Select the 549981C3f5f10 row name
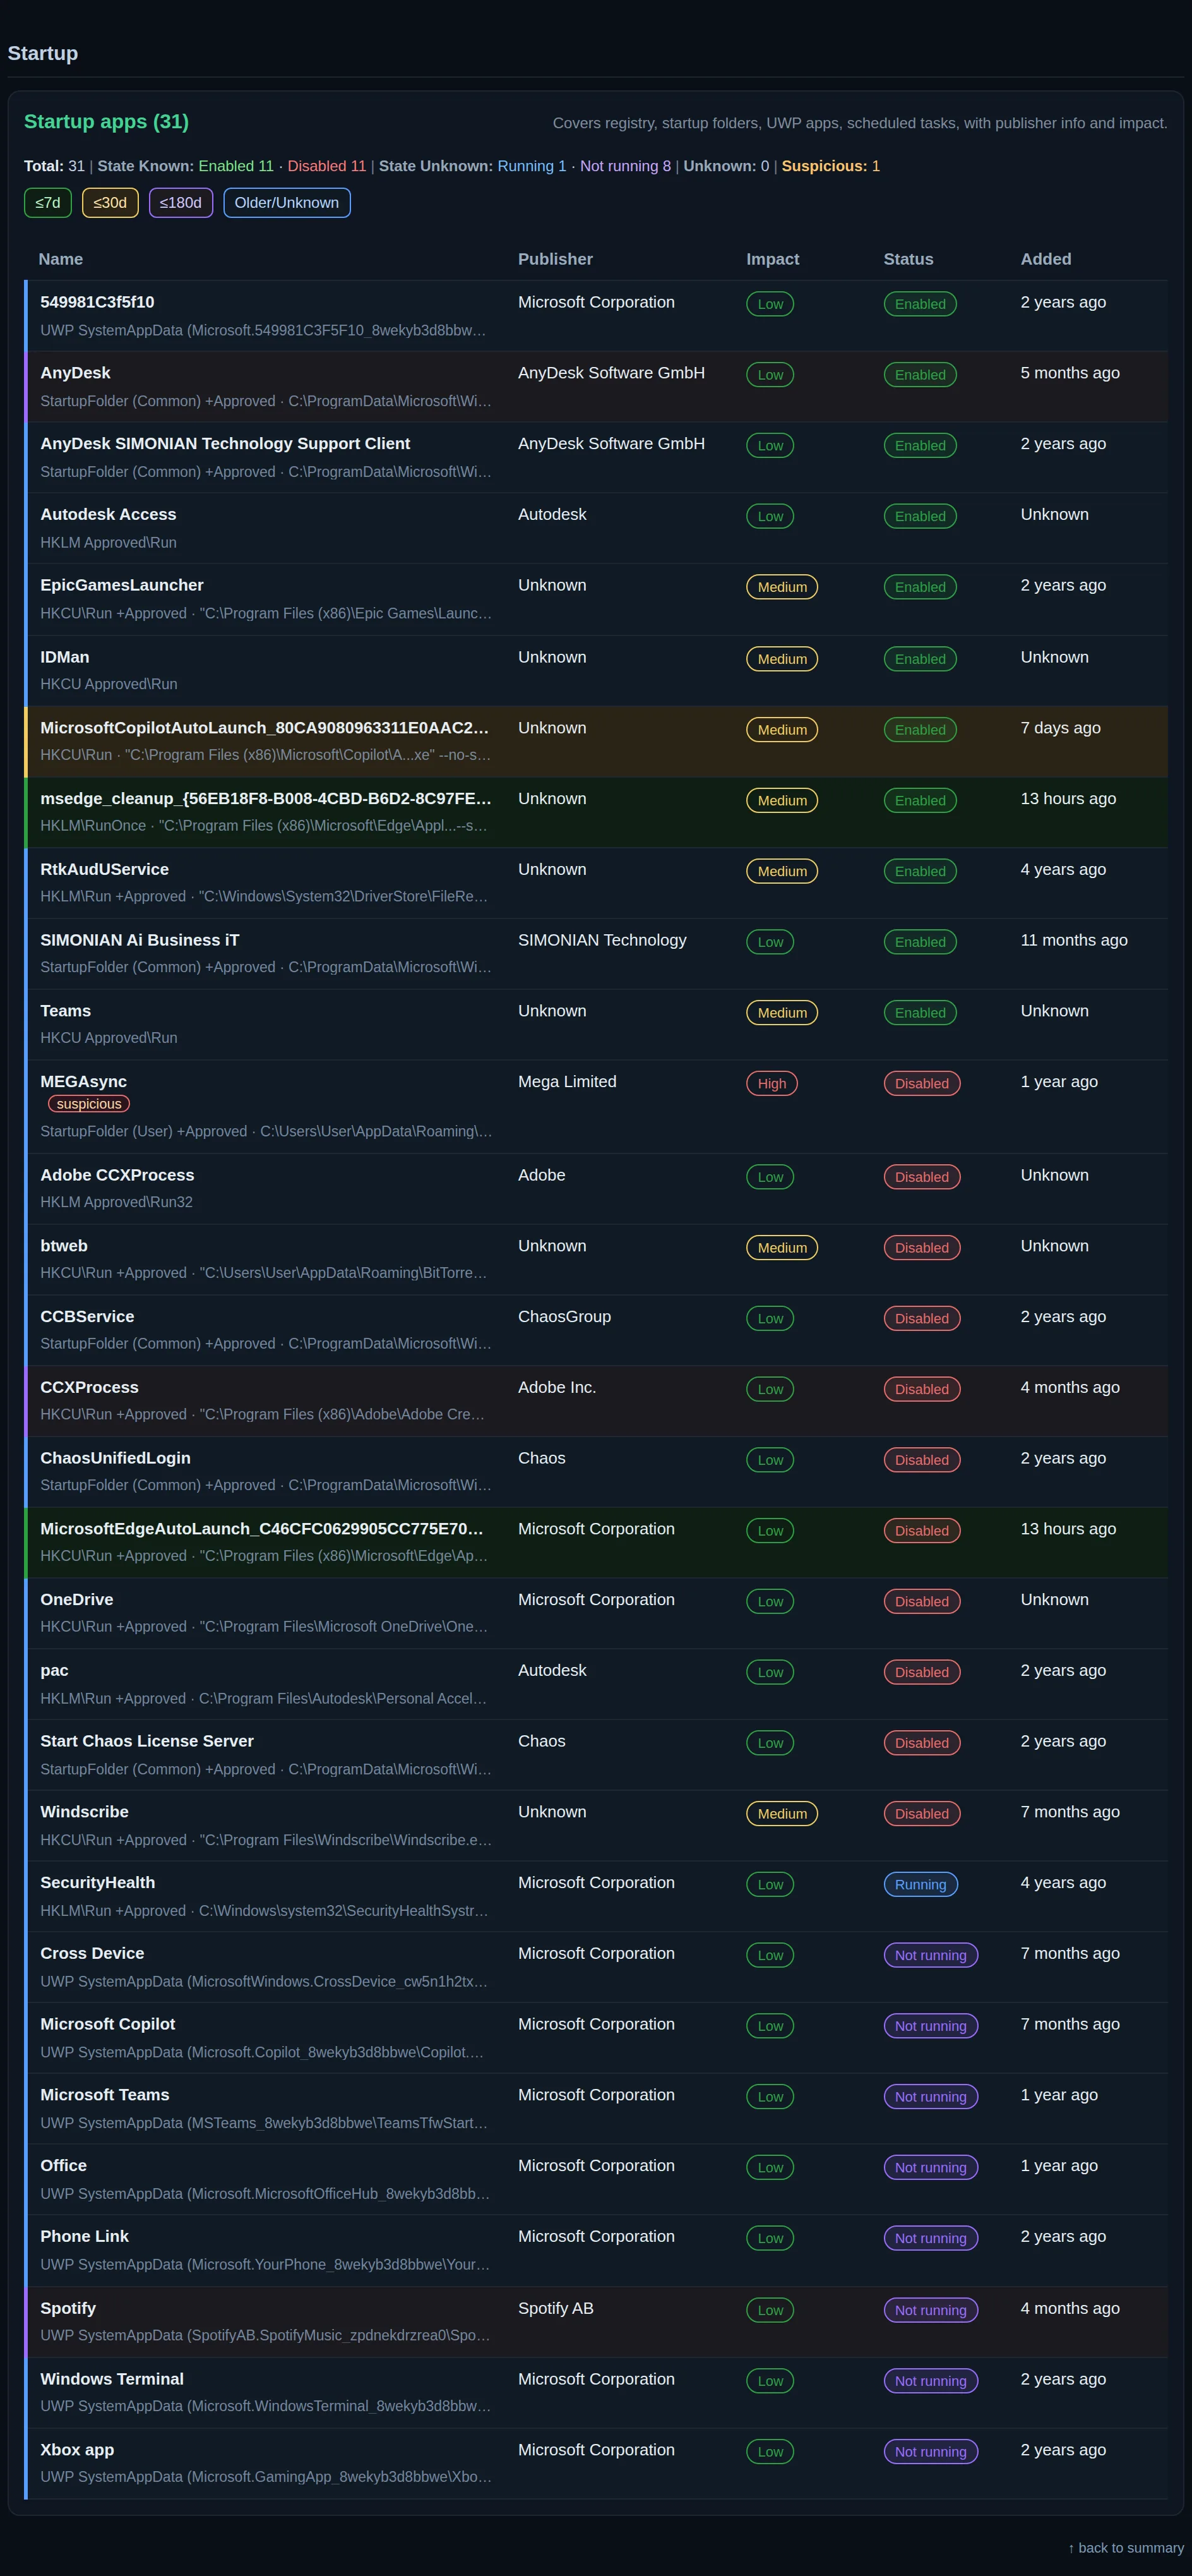The image size is (1192, 2576). tap(97, 302)
